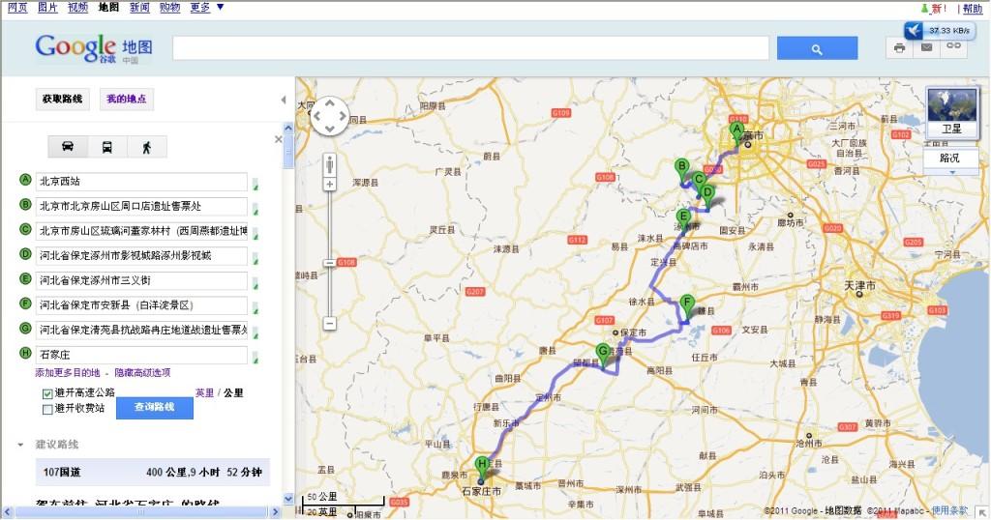Enable 避开收费站 checkbox
Screen dimensions: 991x520
[47, 409]
